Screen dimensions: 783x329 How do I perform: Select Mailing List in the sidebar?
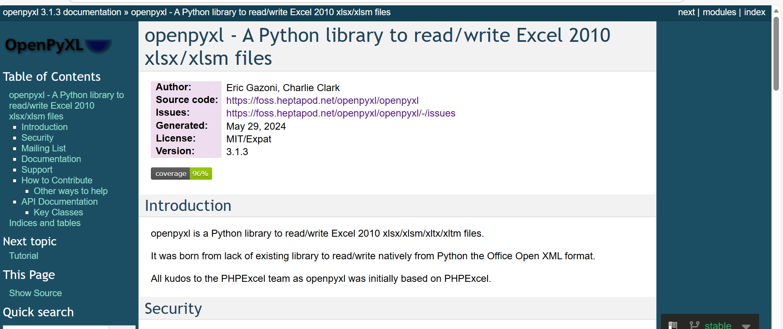44,149
